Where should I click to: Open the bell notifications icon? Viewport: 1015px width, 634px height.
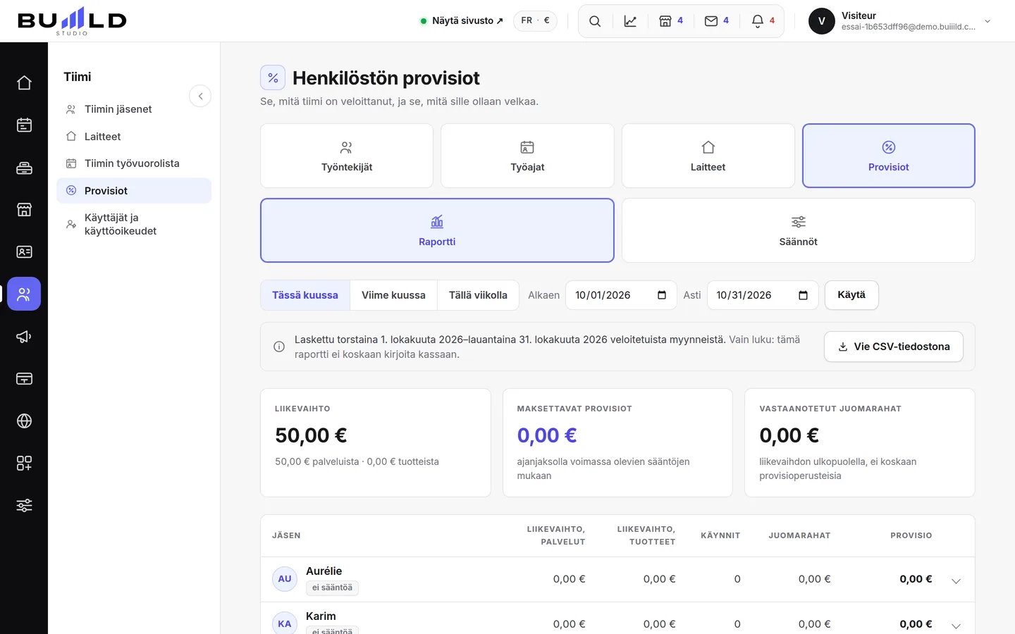[763, 21]
